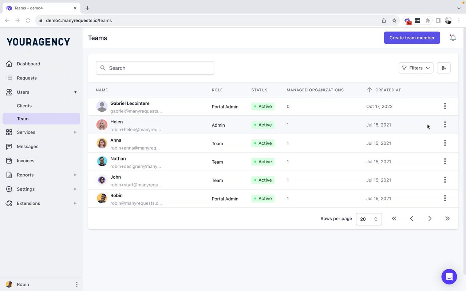Open the Clients page under Users
This screenshot has width=466, height=291.
pos(24,106)
